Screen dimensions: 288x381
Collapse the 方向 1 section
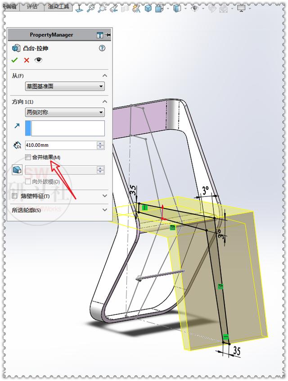pos(105,102)
